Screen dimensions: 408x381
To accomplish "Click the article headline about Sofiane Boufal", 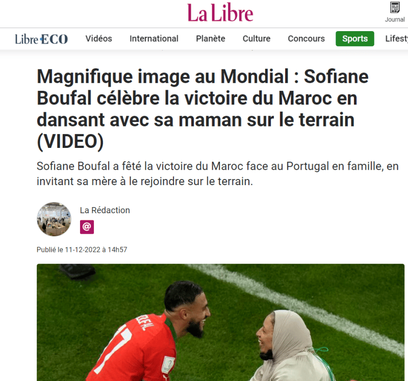I will (202, 109).
